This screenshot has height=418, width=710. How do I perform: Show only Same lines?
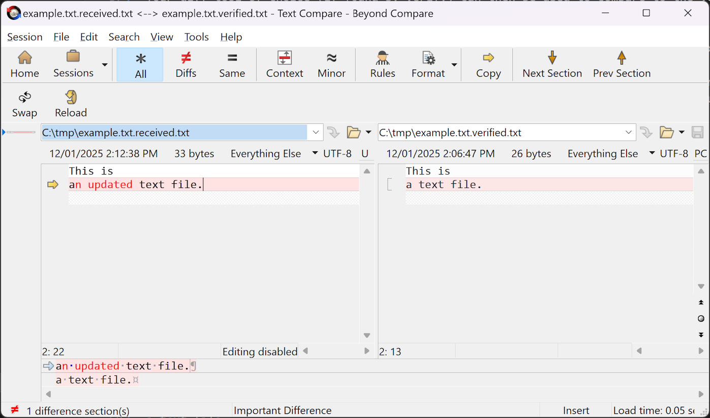point(232,65)
